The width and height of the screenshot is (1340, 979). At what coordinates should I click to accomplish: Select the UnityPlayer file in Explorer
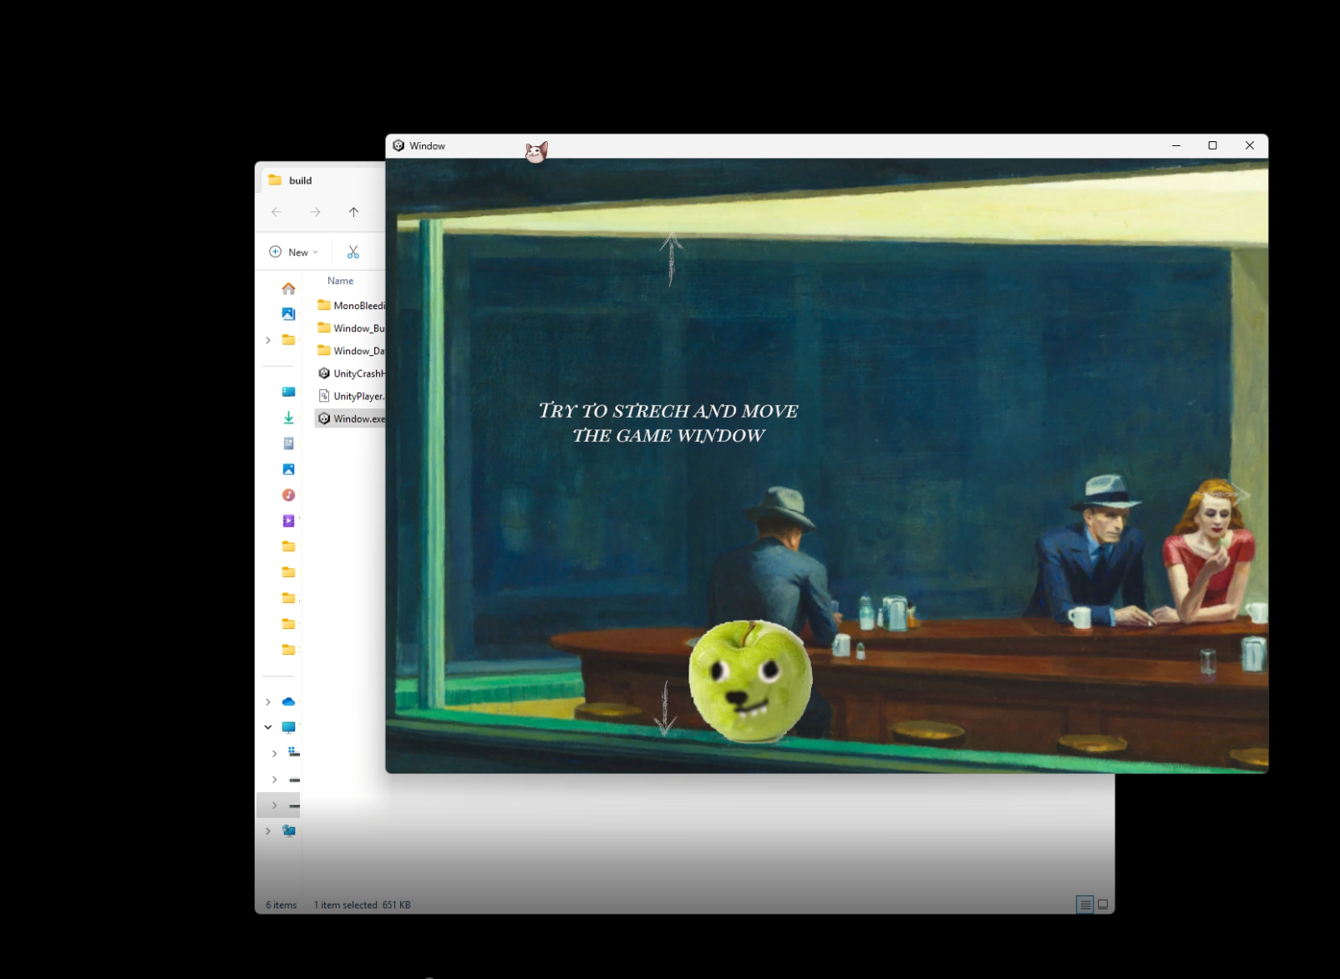tap(351, 396)
